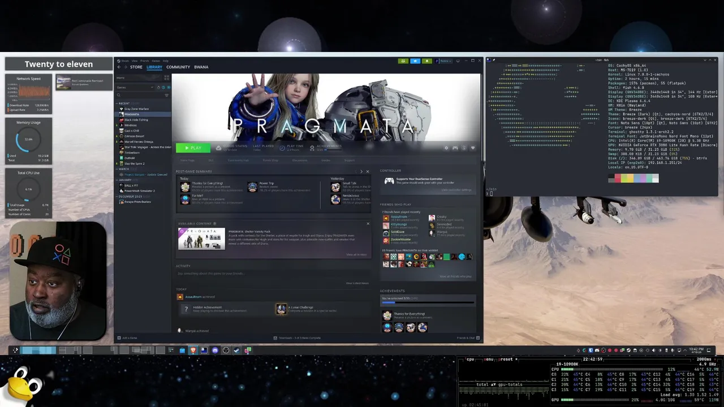The height and width of the screenshot is (407, 724).
Task: Switch to the STORE tab
Action: tap(136, 67)
